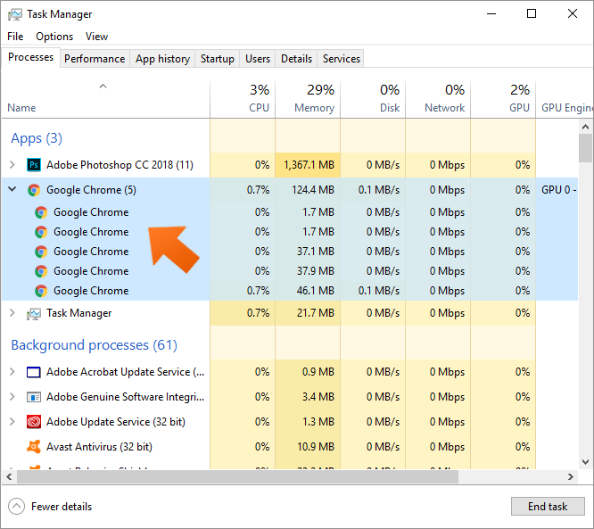The height and width of the screenshot is (529, 594).
Task: Open the Options menu
Action: [54, 37]
